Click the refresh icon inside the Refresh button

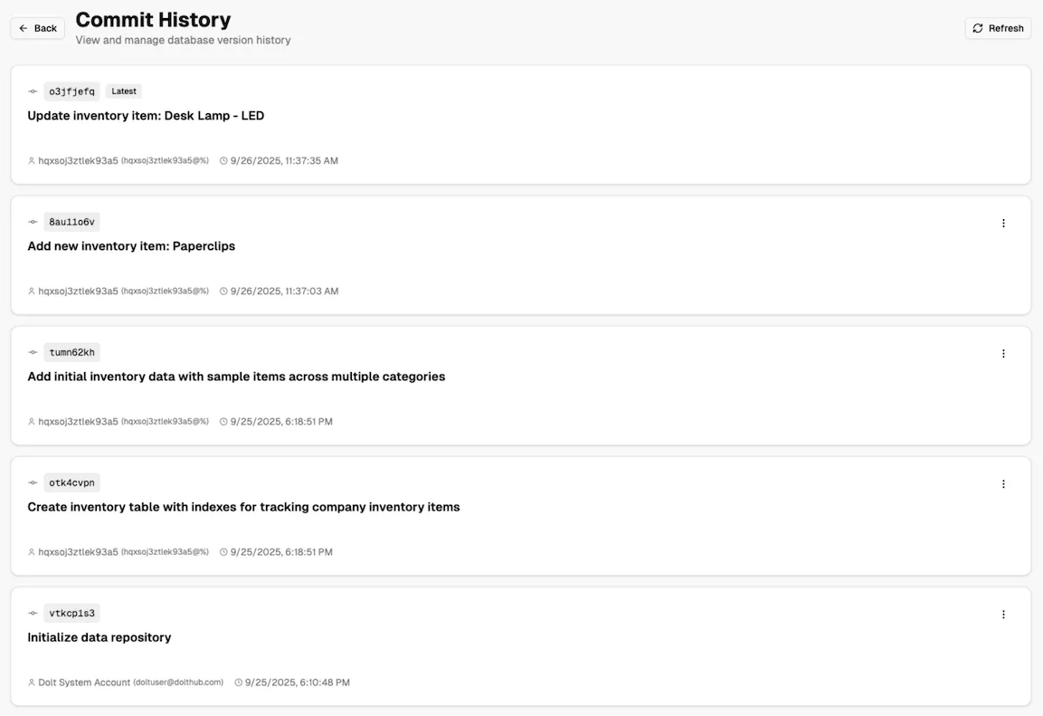coord(977,28)
